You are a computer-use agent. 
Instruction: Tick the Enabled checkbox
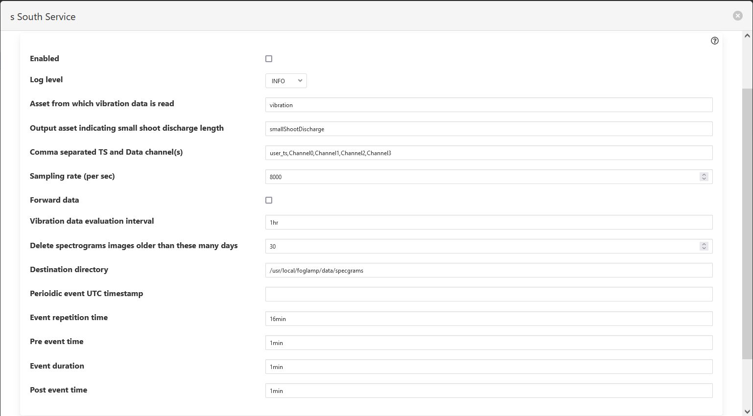point(269,59)
